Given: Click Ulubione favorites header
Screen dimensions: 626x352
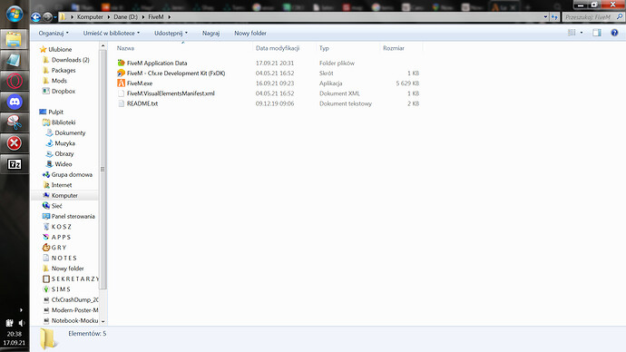Looking at the screenshot, I should [x=60, y=49].
